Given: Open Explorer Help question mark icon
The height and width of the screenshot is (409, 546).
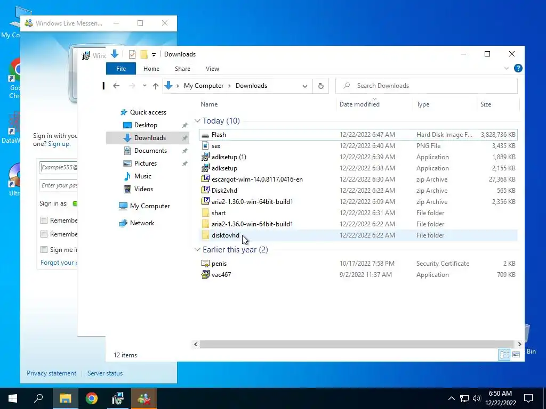Looking at the screenshot, I should click(x=518, y=69).
